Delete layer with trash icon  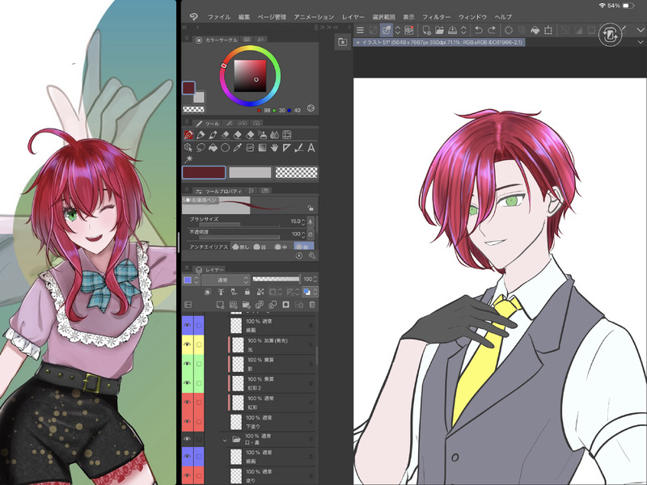pos(312,305)
